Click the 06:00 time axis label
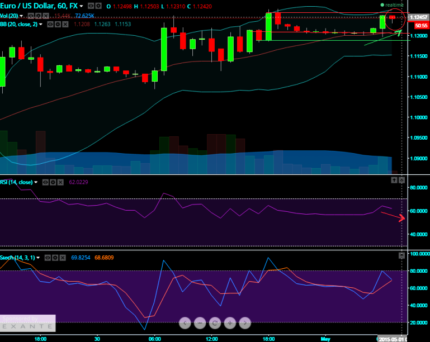 [x=155, y=339]
